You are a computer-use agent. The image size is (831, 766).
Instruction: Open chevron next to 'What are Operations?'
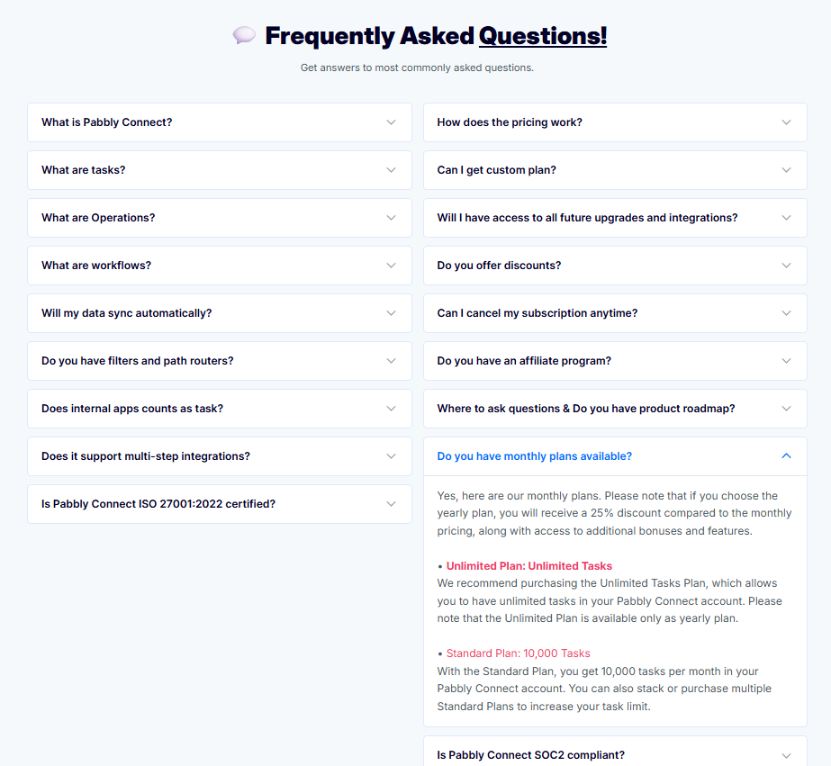point(391,218)
